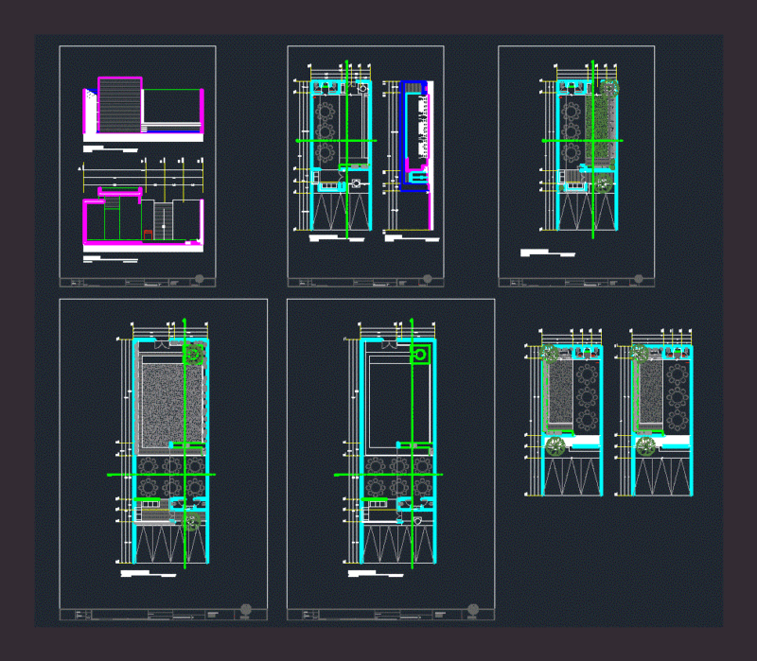
Task: Select the magenta building section with red chair
Action: click(144, 219)
